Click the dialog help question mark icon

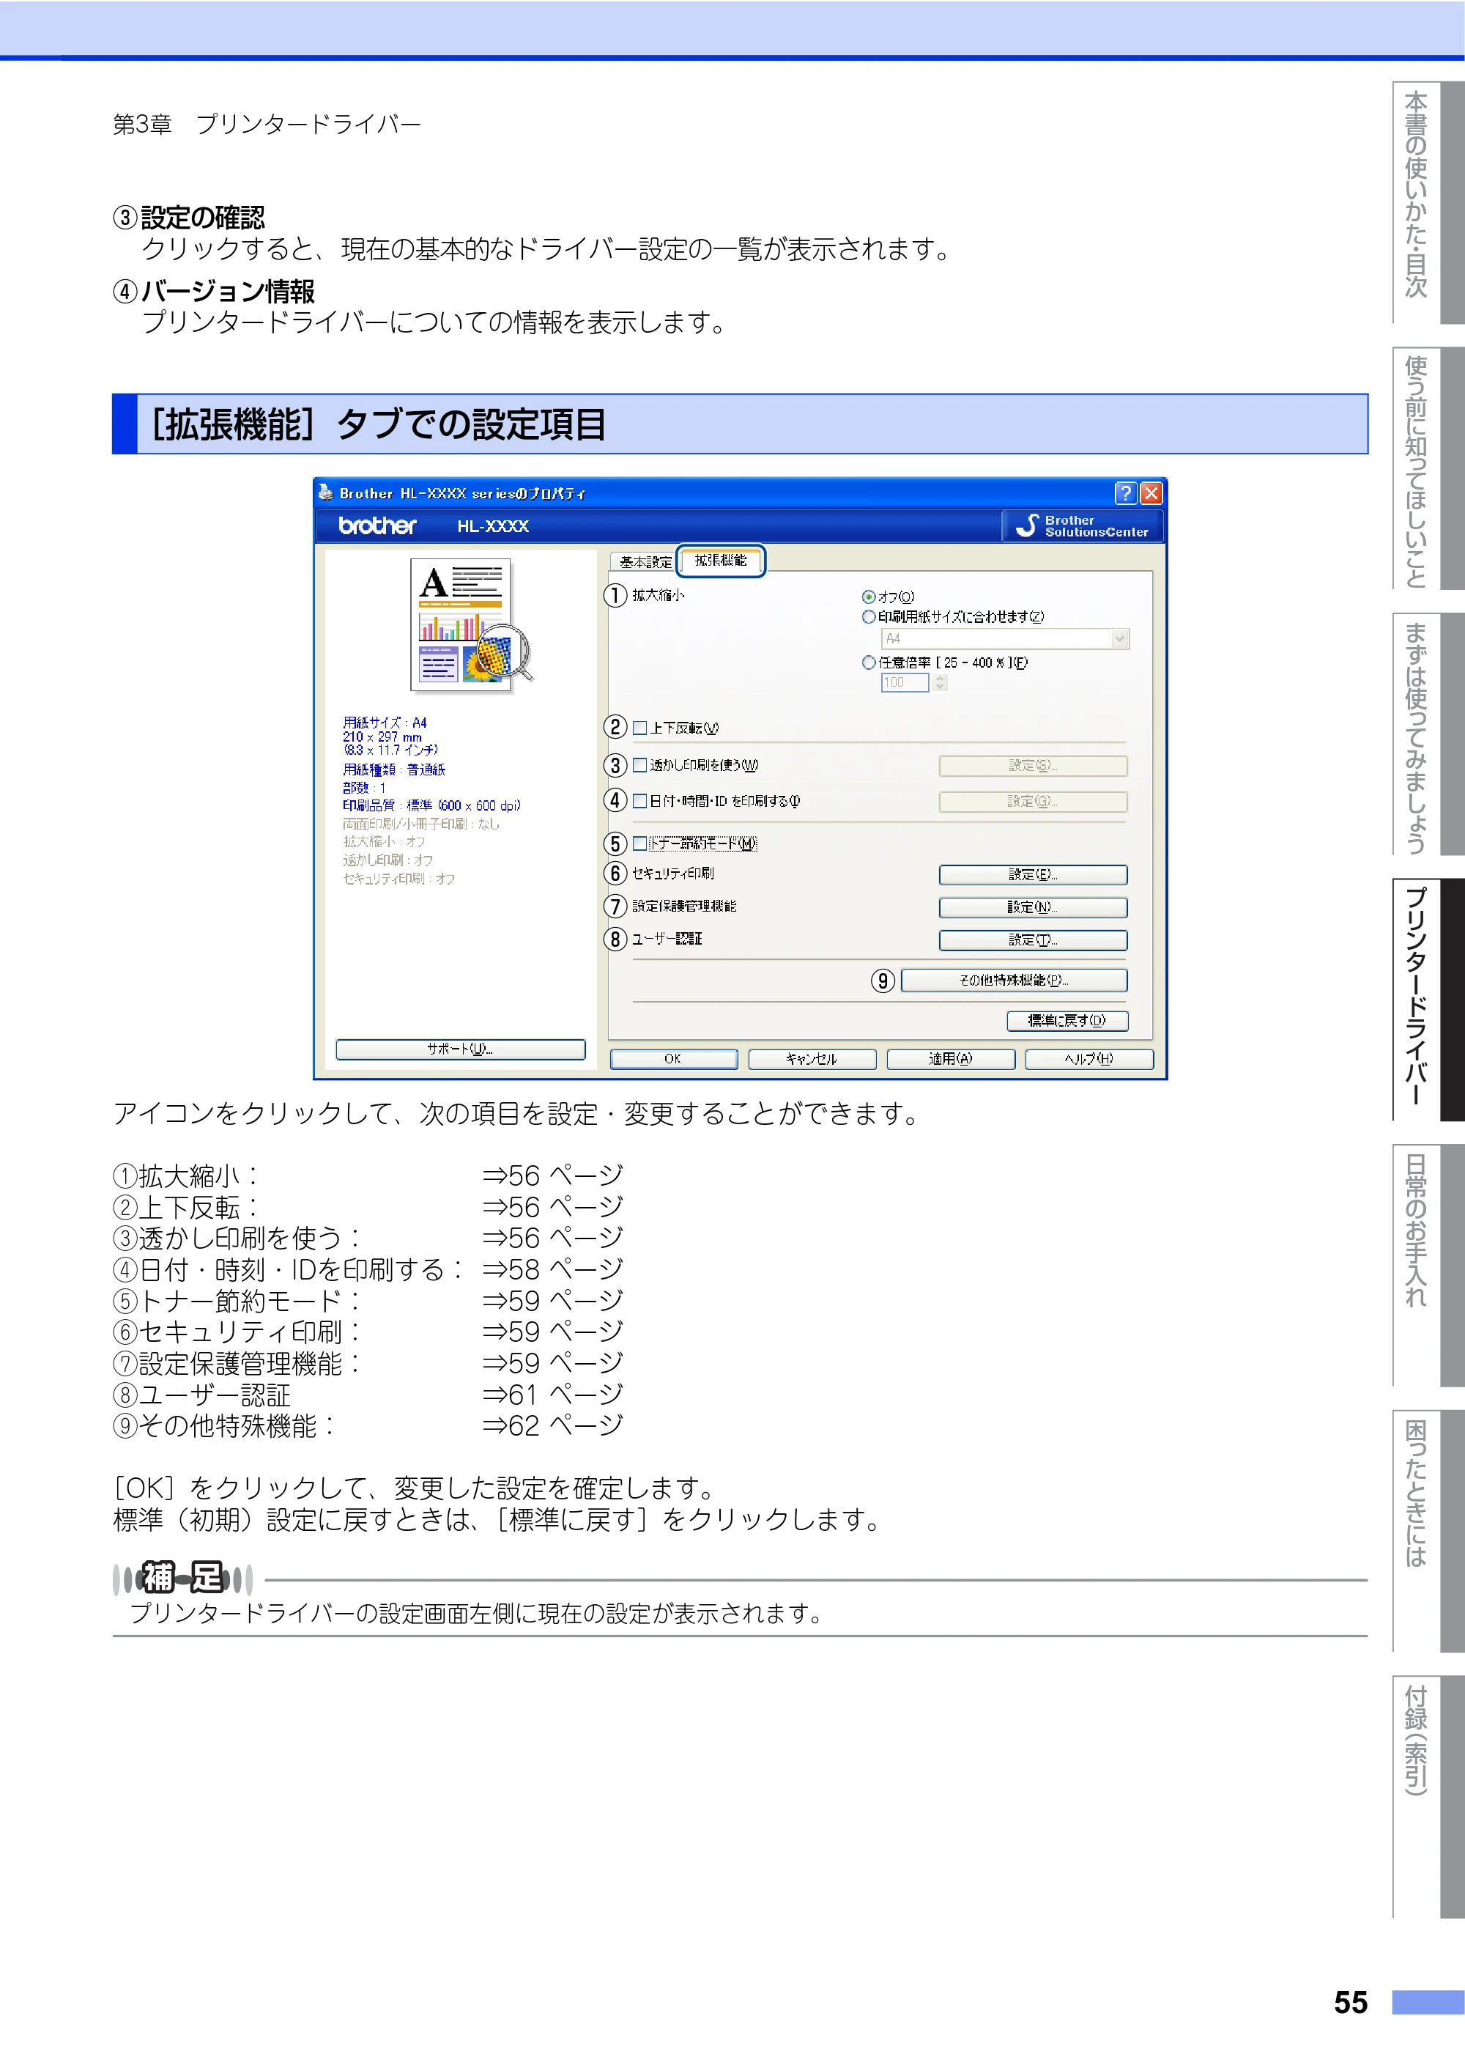[1125, 492]
